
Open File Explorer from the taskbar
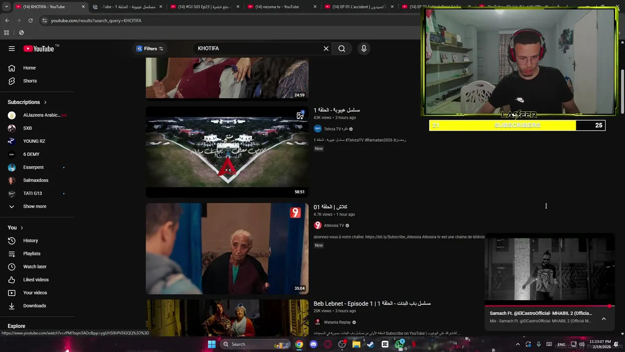coord(356,344)
